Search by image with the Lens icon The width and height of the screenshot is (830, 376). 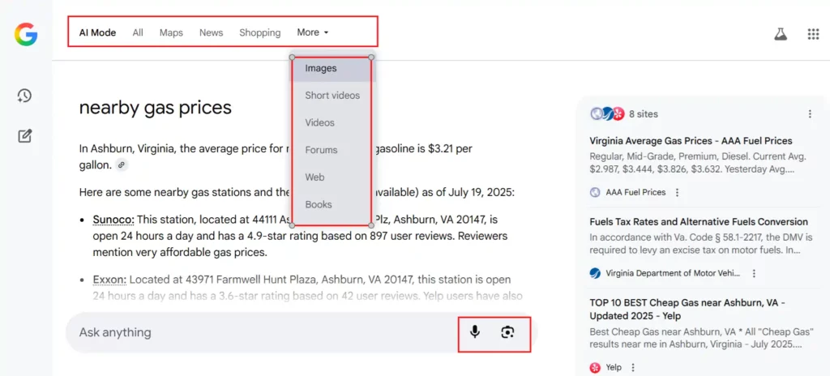507,332
